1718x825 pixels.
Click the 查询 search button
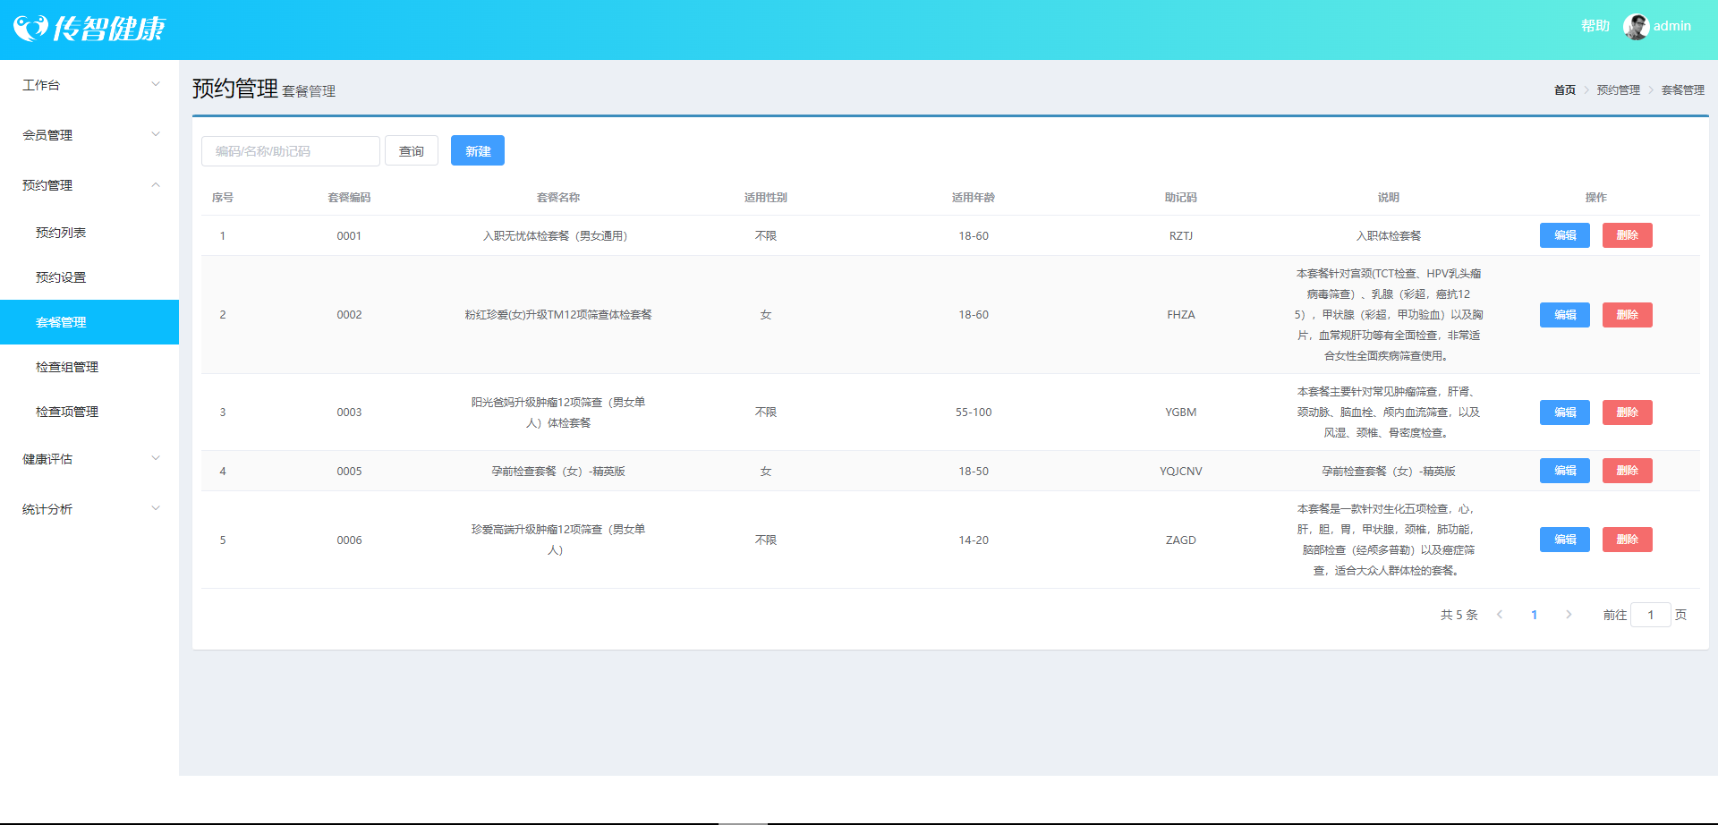pos(412,151)
